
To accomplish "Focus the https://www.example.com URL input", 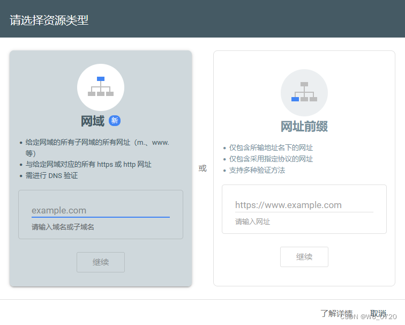I will (304, 205).
